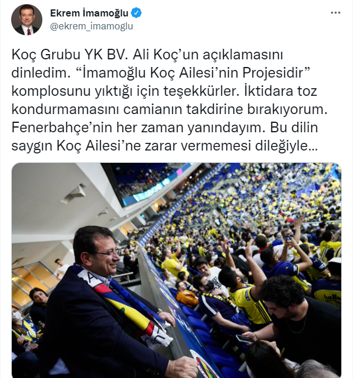
Task: Click the blue verified badge icon
Action: coord(136,13)
